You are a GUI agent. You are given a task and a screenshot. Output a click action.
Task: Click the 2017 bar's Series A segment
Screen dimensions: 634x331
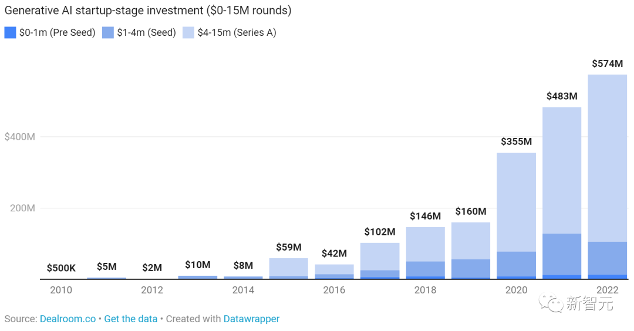(380, 256)
